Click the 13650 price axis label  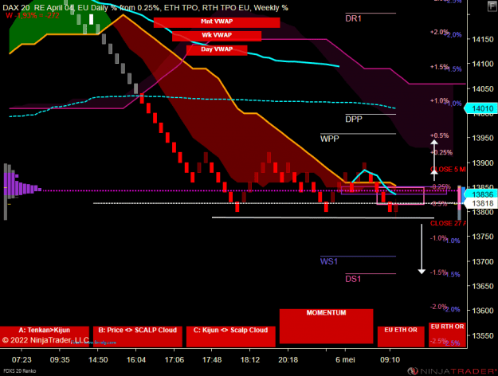483,286
